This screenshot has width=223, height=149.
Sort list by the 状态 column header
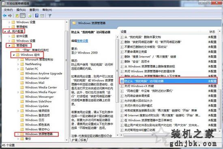(212, 32)
